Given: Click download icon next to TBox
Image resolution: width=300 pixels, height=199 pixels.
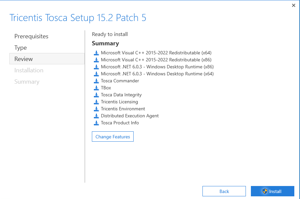Looking at the screenshot, I should coord(96,88).
